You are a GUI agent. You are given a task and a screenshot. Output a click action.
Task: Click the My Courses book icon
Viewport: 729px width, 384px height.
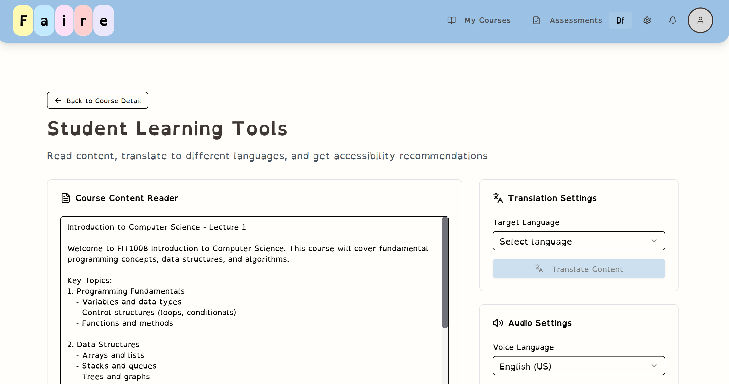[451, 20]
